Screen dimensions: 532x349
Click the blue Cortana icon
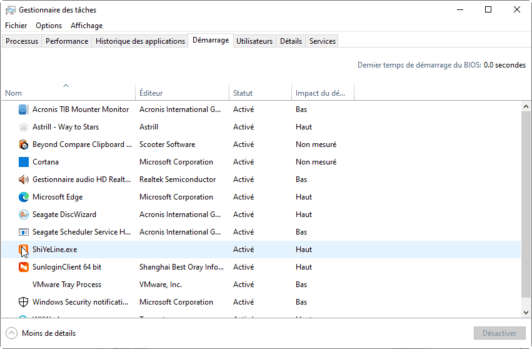(24, 162)
